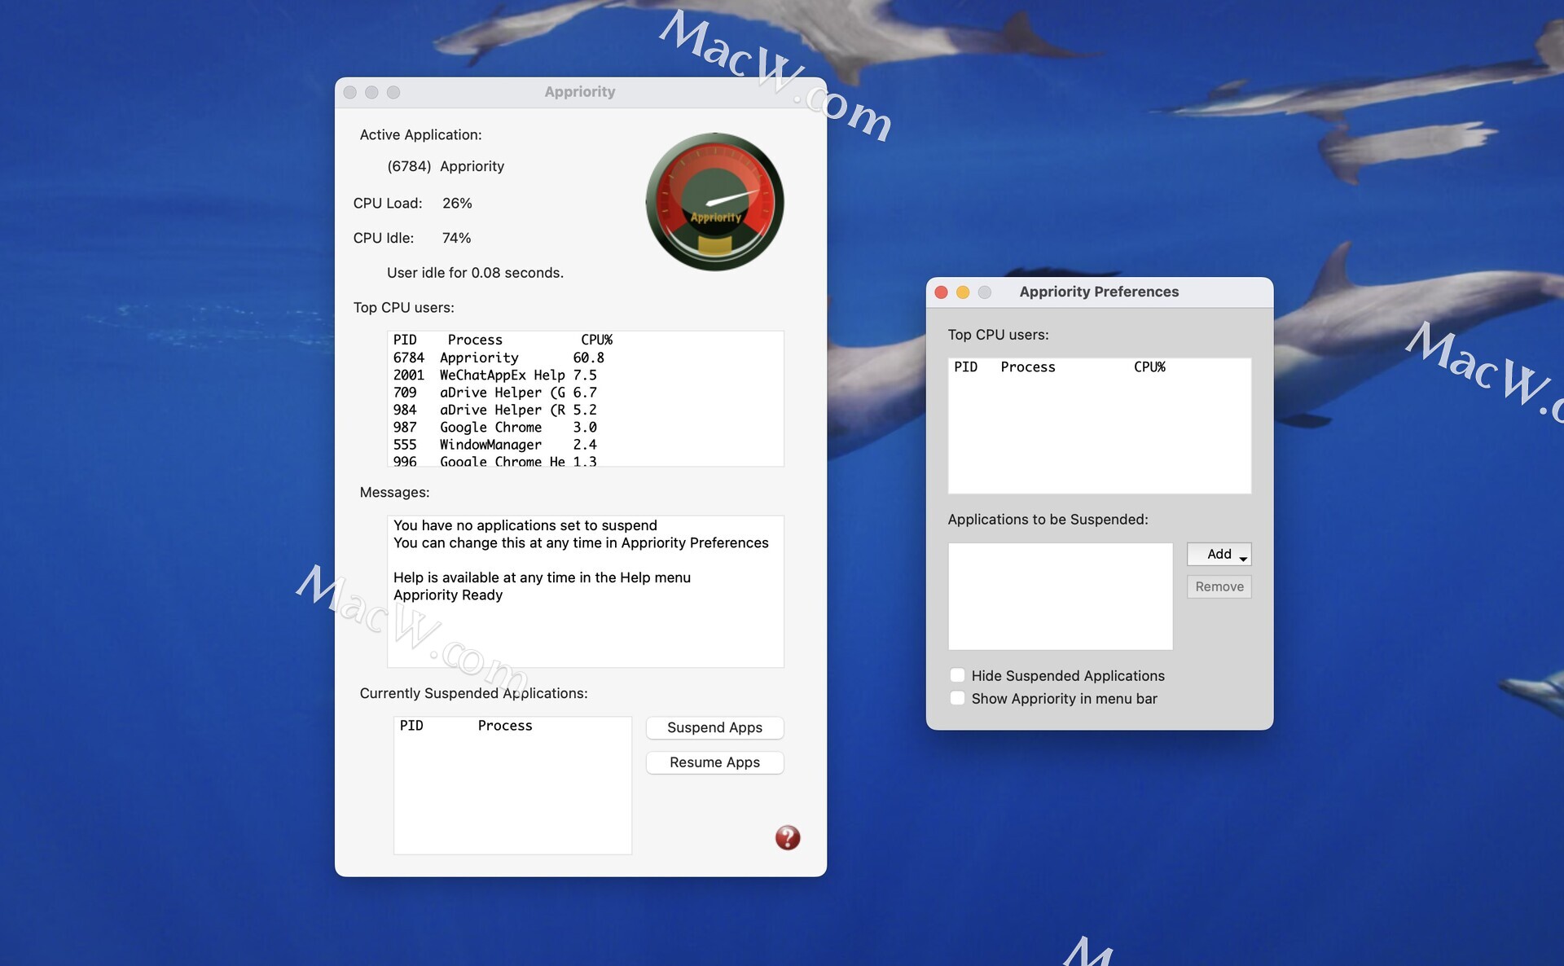Click Preferences Top CPU users list box

tap(1099, 425)
